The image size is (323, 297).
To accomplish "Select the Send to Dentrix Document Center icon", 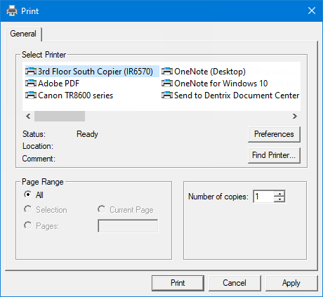I will tap(167, 95).
